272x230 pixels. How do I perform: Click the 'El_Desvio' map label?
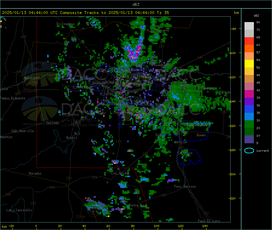tap(70, 115)
